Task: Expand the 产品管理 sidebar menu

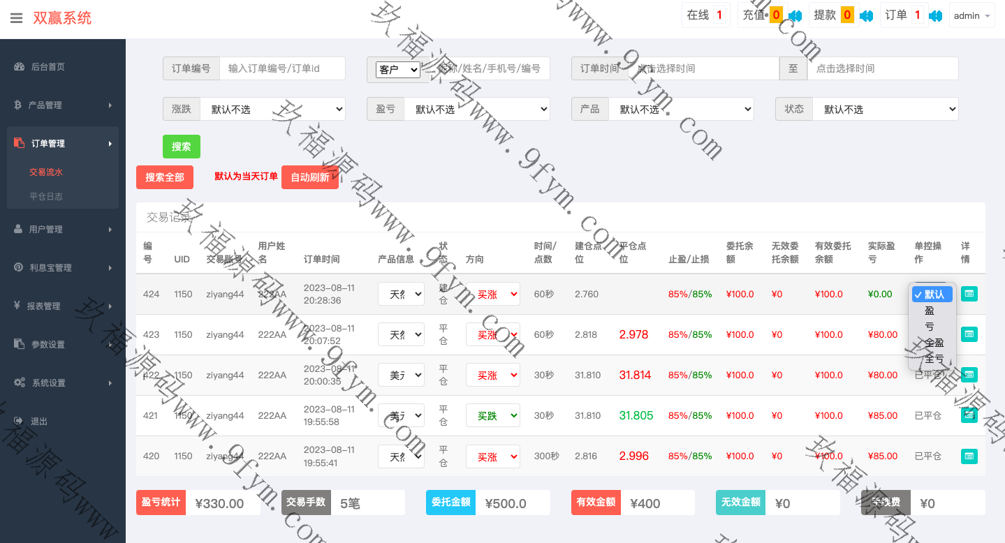Action: tap(63, 105)
